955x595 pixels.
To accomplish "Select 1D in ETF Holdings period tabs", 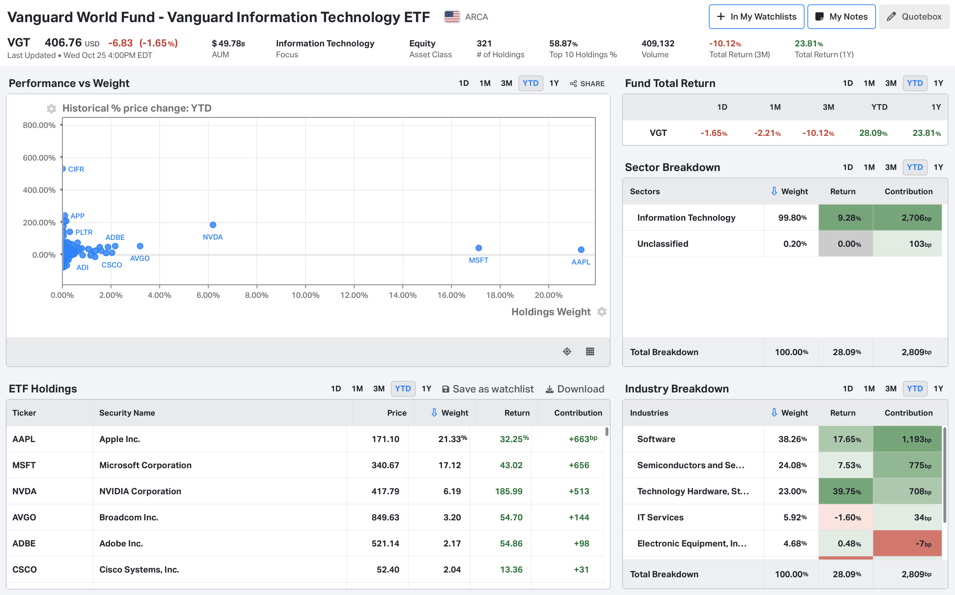I will 336,389.
